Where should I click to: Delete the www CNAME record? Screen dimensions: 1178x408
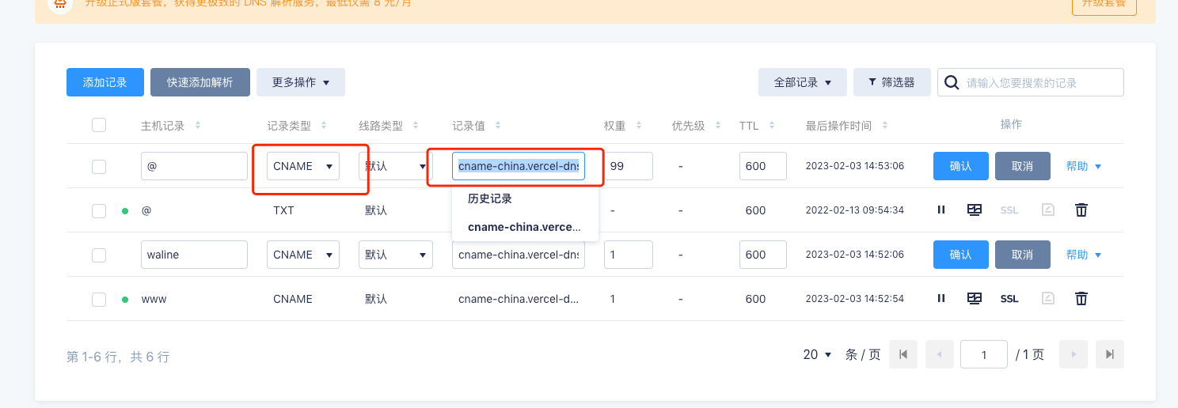point(1081,298)
